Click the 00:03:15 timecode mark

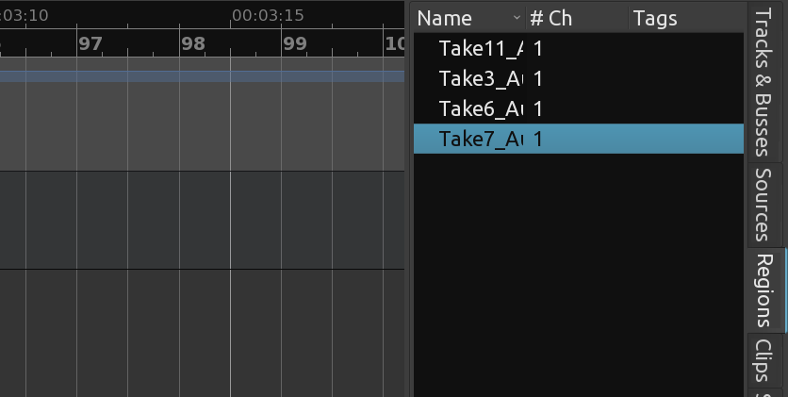pyautogui.click(x=268, y=16)
